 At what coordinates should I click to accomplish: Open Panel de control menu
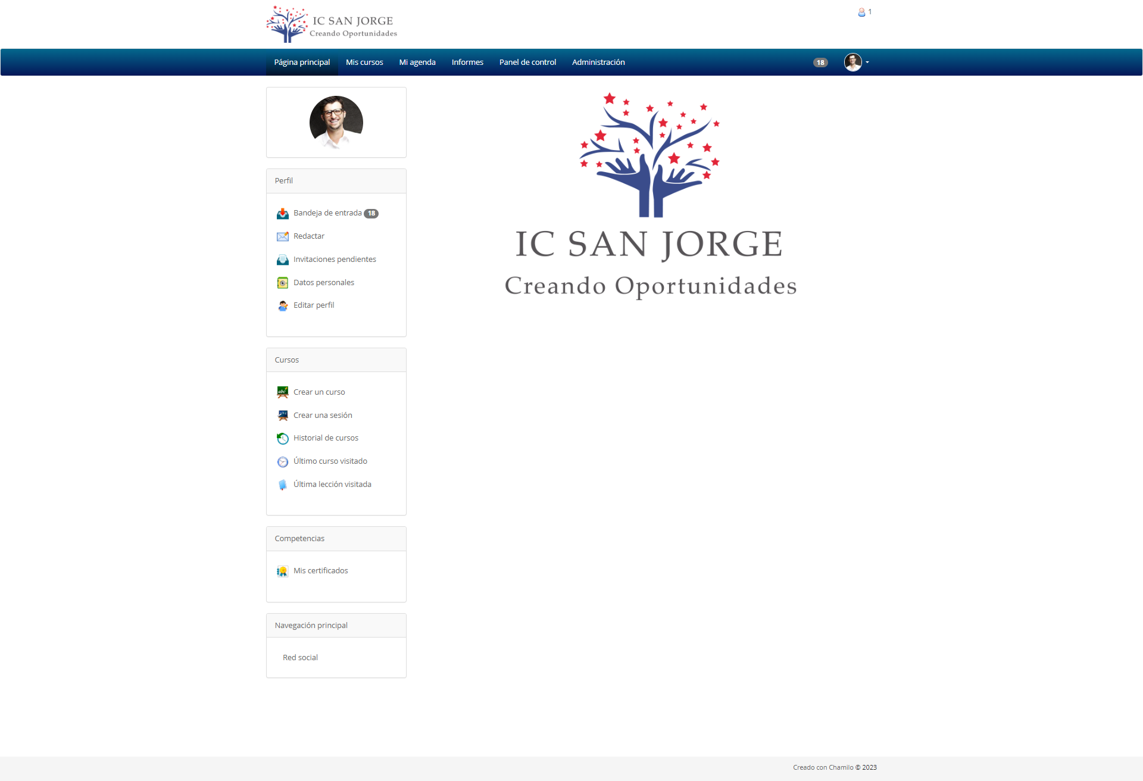click(x=527, y=62)
